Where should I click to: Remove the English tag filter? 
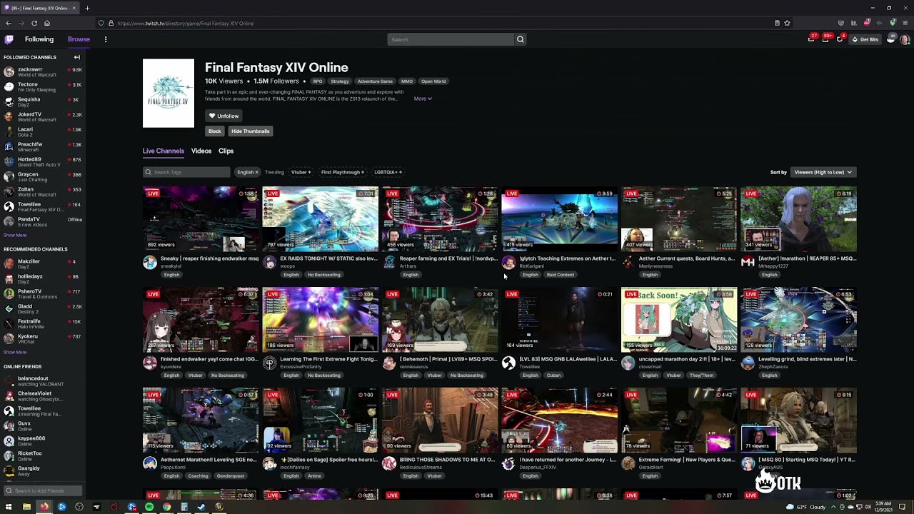tap(248, 172)
